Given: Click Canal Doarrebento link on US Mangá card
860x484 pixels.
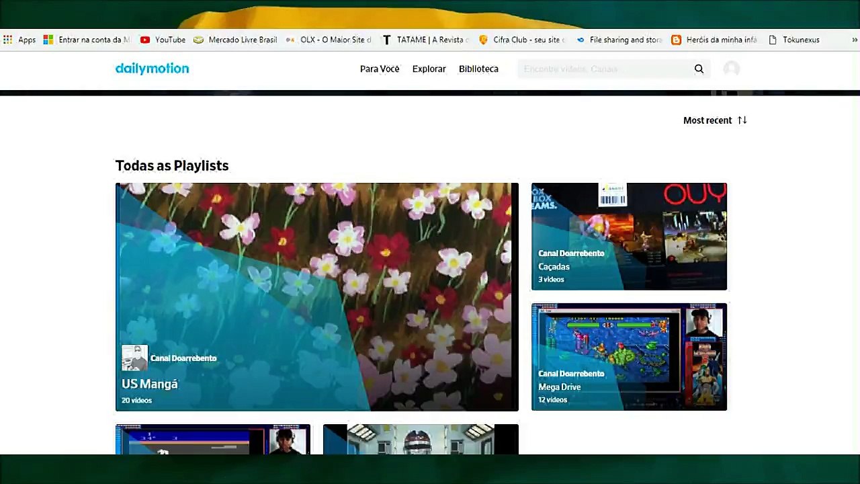Looking at the screenshot, I should 183,358.
